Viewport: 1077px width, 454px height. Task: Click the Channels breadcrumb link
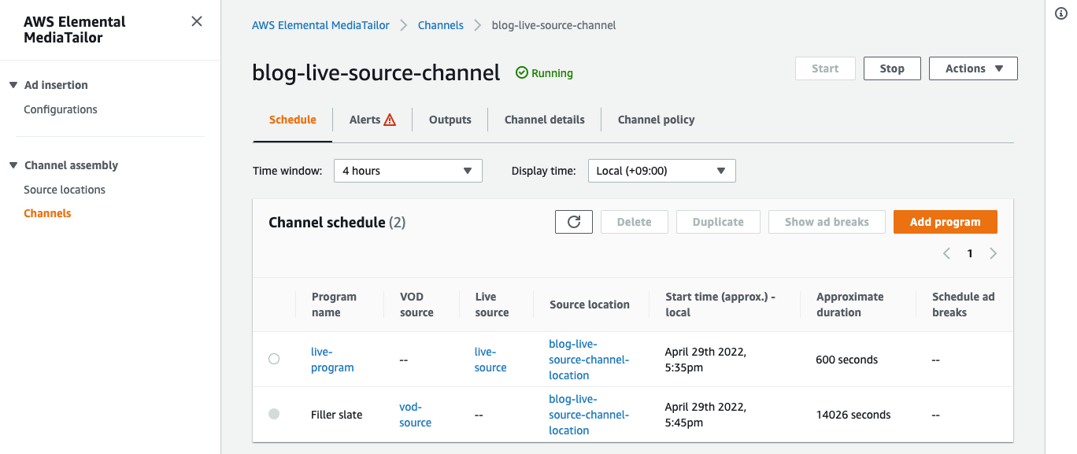[x=441, y=25]
